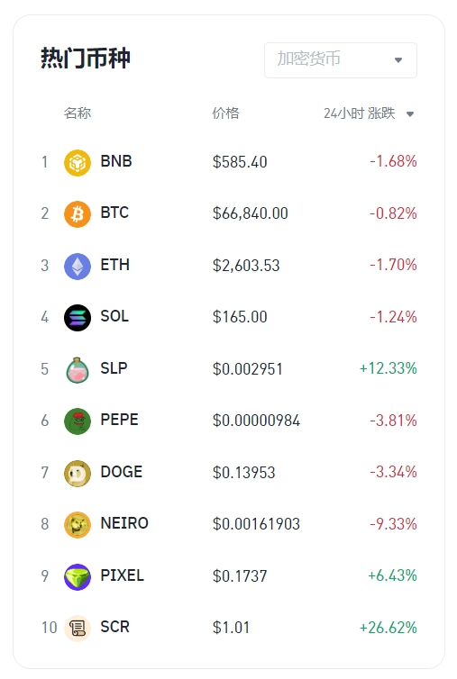Click the Solana SOL logo icon
The image size is (457, 679).
tap(78, 317)
